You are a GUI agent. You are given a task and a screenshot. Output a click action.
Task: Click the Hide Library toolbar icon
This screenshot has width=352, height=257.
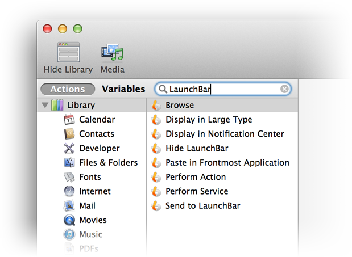[x=68, y=52]
